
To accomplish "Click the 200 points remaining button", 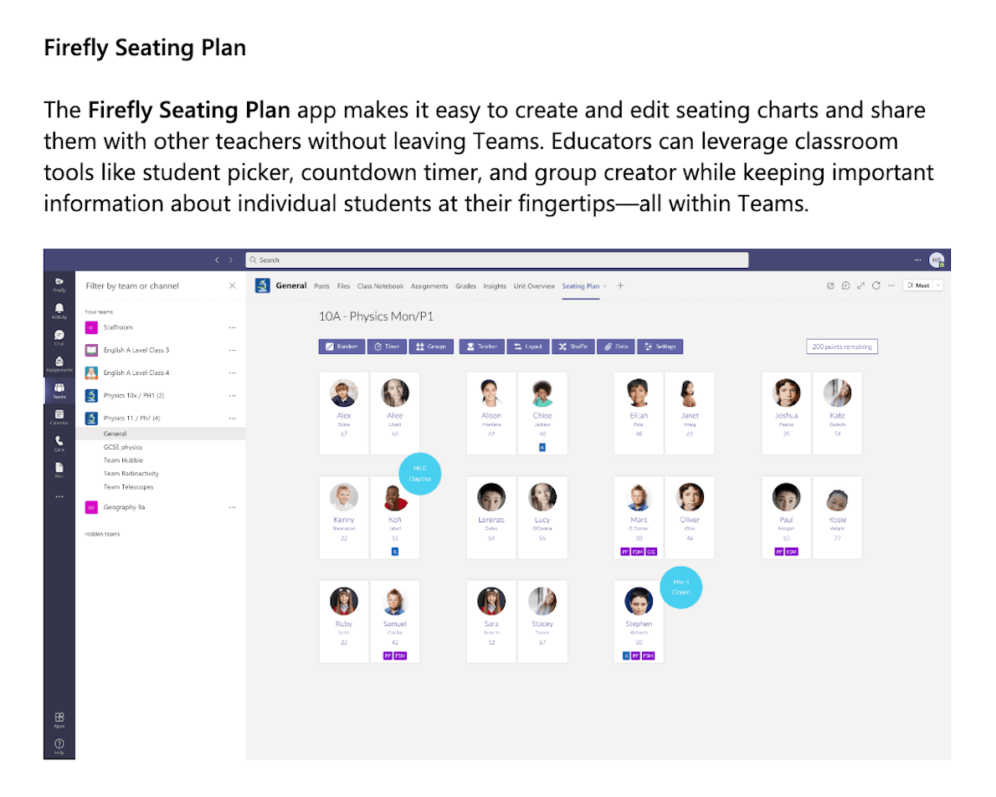I will pyautogui.click(x=842, y=347).
